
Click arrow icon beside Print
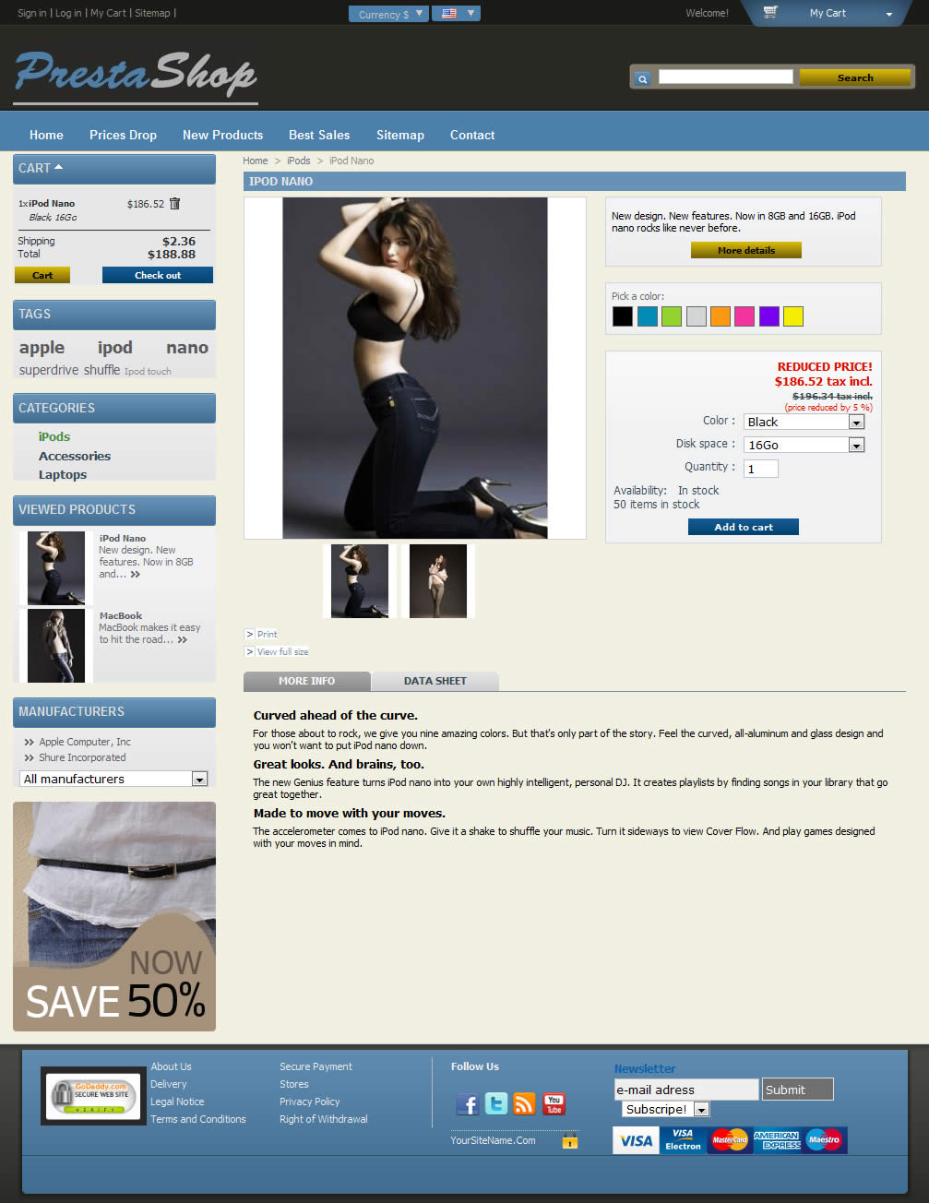point(249,634)
